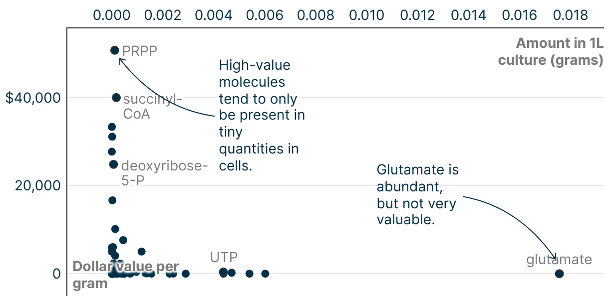Click the glutamate data point
The image size is (609, 301).
tap(559, 274)
